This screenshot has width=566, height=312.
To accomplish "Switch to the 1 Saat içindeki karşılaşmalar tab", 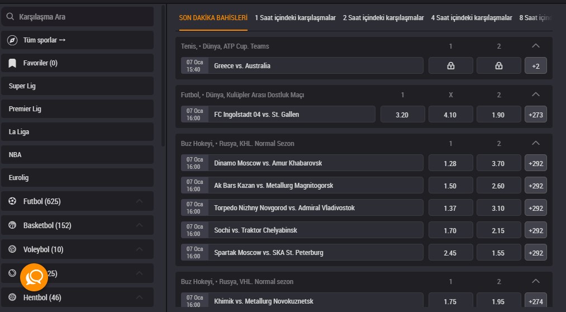I will coord(295,18).
